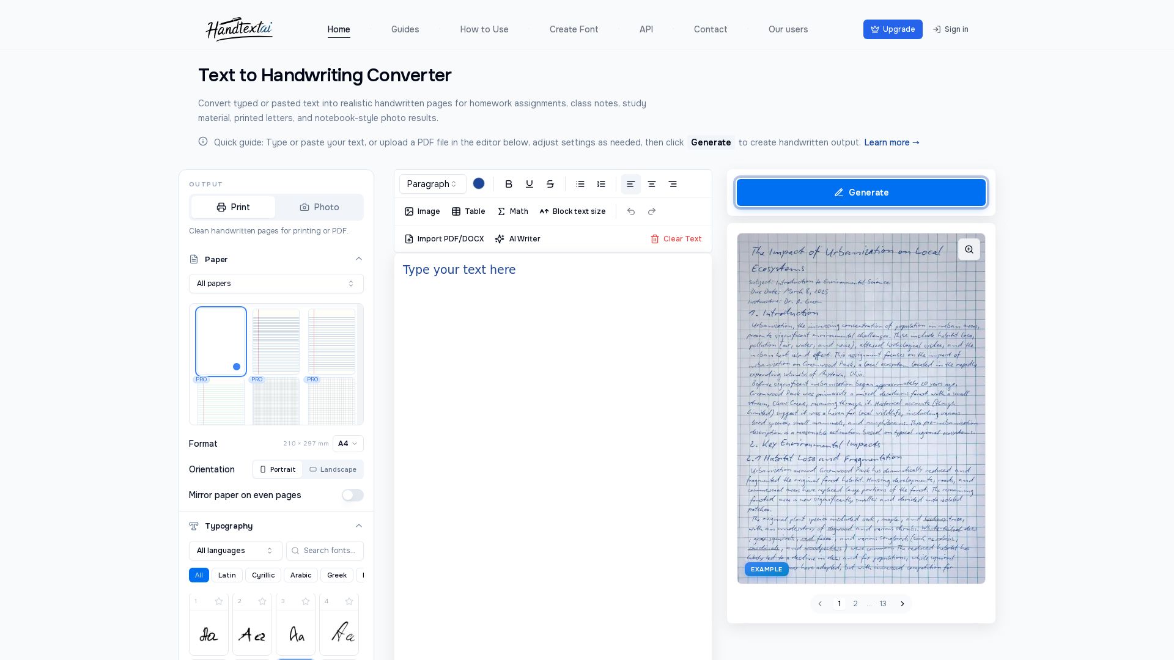1174x660 pixels.
Task: Click the Handtextai logo
Action: pos(239,29)
